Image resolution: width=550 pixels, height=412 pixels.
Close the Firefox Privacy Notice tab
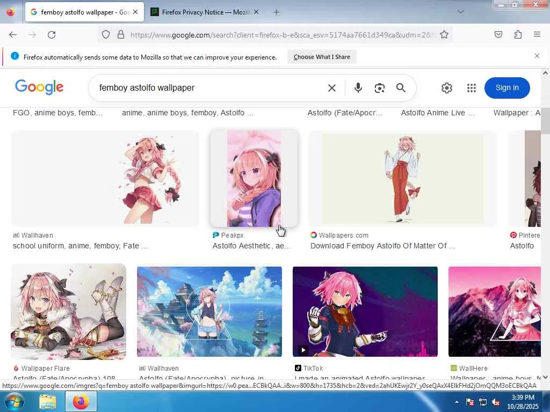pos(256,12)
